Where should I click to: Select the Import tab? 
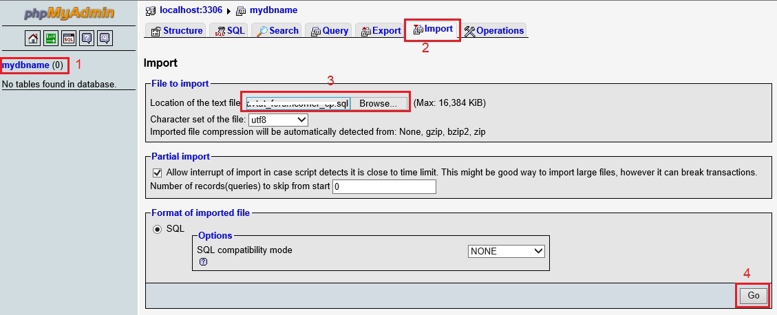pos(433,29)
